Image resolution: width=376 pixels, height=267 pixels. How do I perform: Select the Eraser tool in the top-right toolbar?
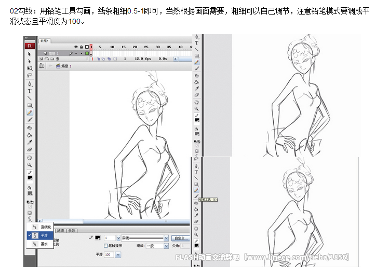coord(197,95)
